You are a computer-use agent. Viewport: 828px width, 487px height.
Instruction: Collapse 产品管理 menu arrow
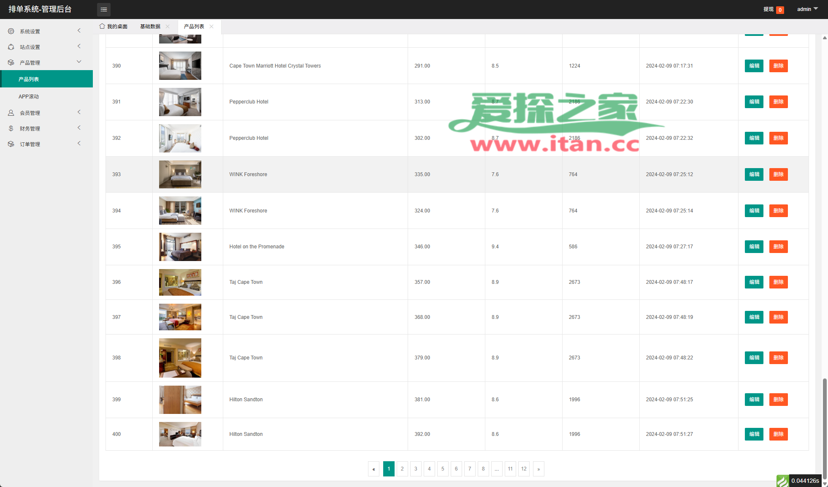79,62
